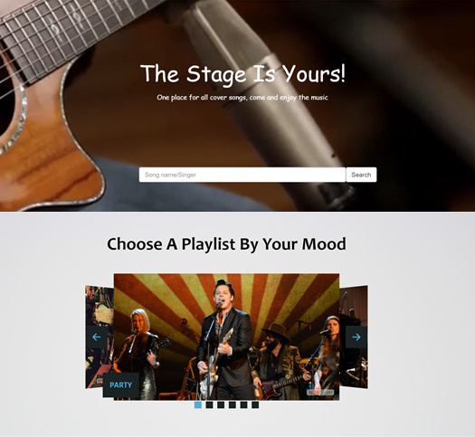Jump to the fourth carousel indicator dot
The height and width of the screenshot is (437, 475).
[233, 405]
